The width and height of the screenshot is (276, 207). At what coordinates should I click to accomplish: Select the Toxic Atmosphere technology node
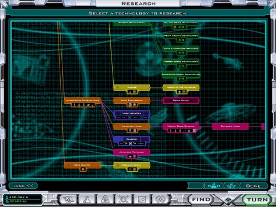(181, 49)
